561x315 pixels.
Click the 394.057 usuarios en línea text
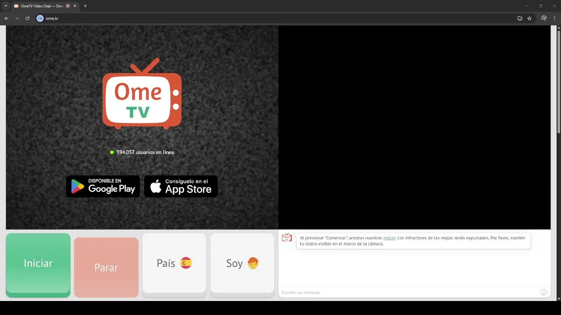(x=145, y=152)
